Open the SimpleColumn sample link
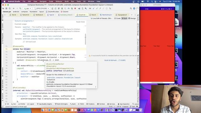Viewport: 201px width, 113px height. (48, 39)
